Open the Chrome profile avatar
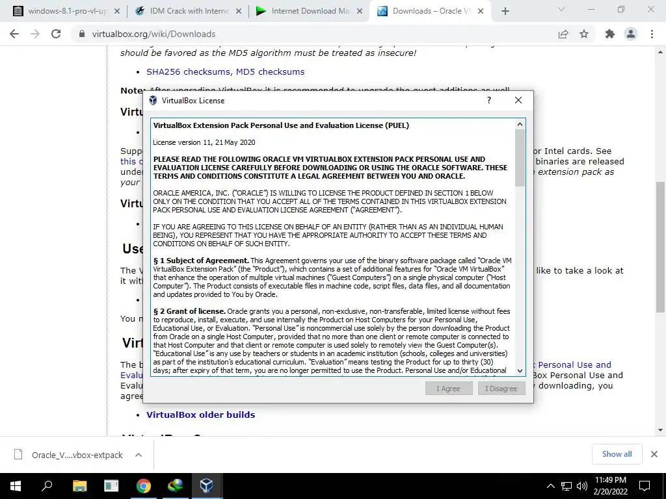 (631, 34)
